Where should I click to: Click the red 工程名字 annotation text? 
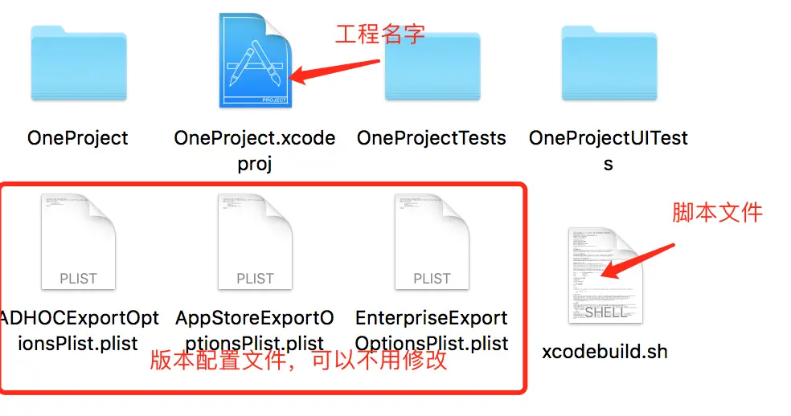point(380,35)
